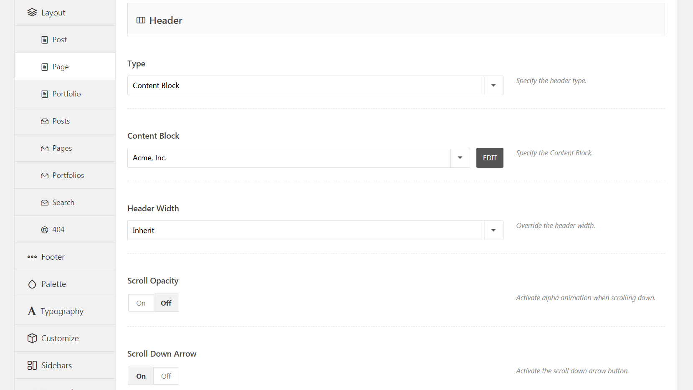Click the Page document icon
The height and width of the screenshot is (390, 693).
[45, 67]
